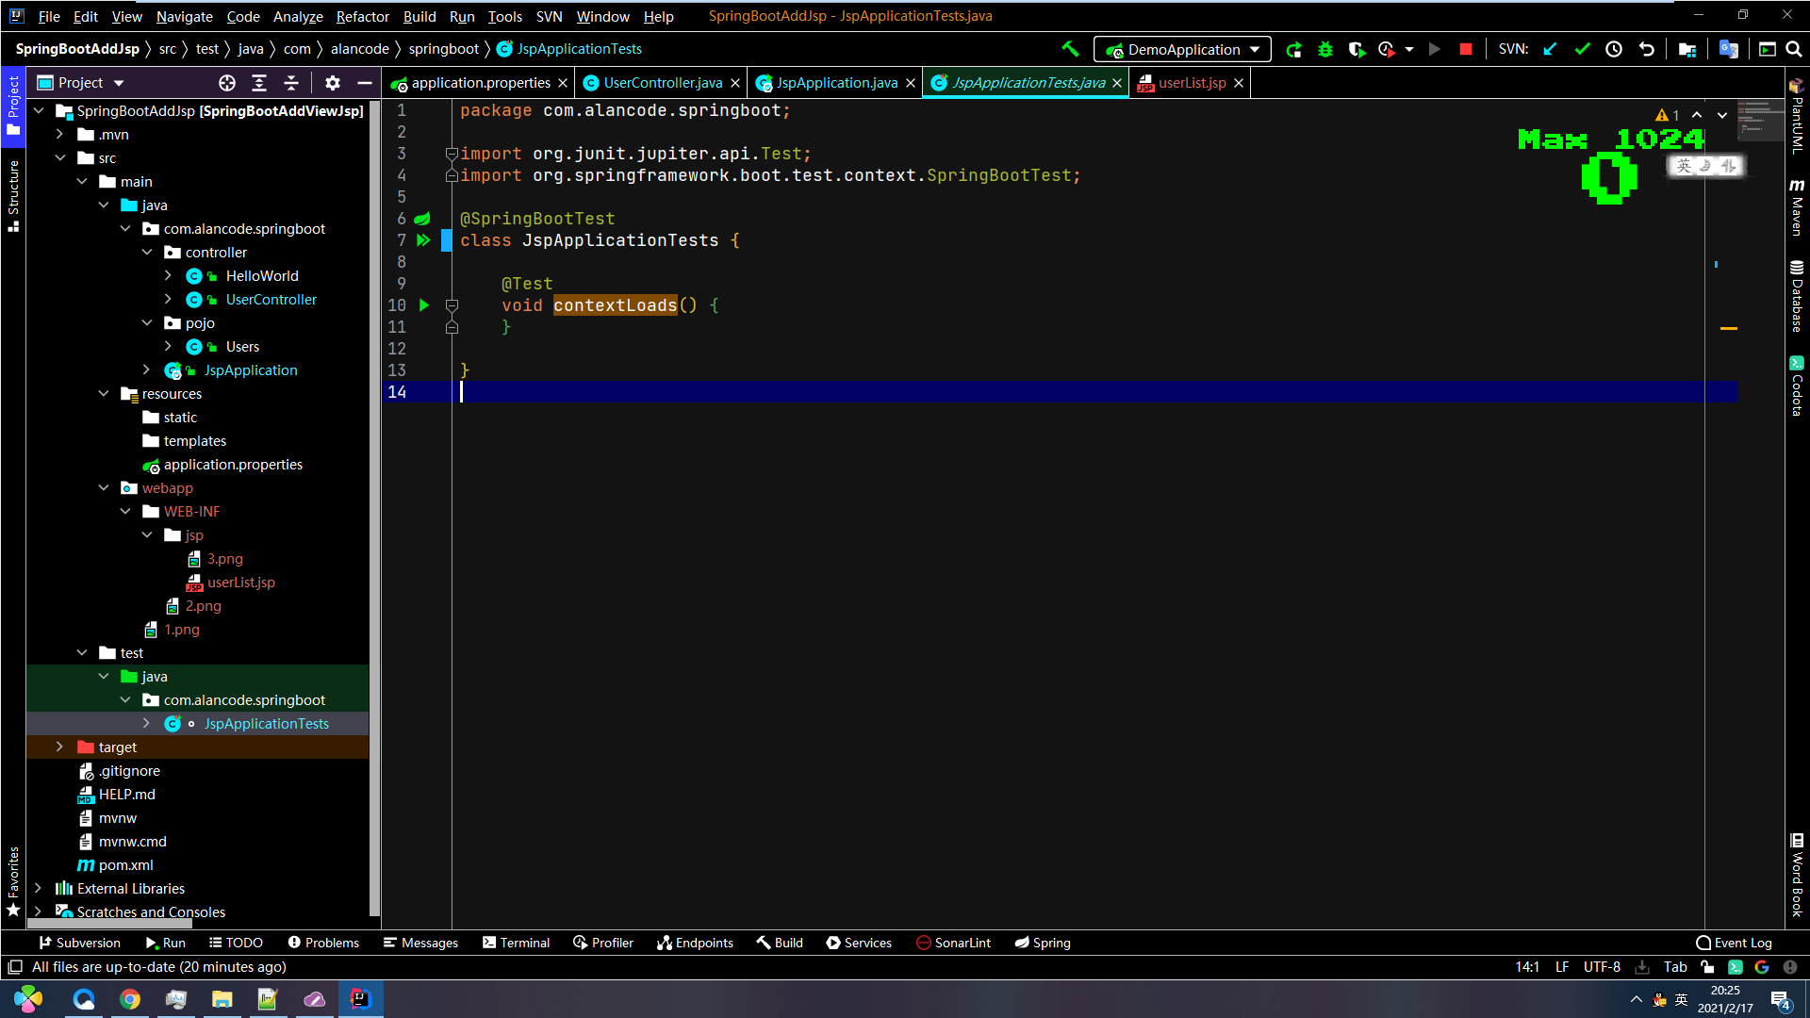This screenshot has width=1810, height=1018.
Task: Open the Project Structure icon in toolbar
Action: [1687, 49]
